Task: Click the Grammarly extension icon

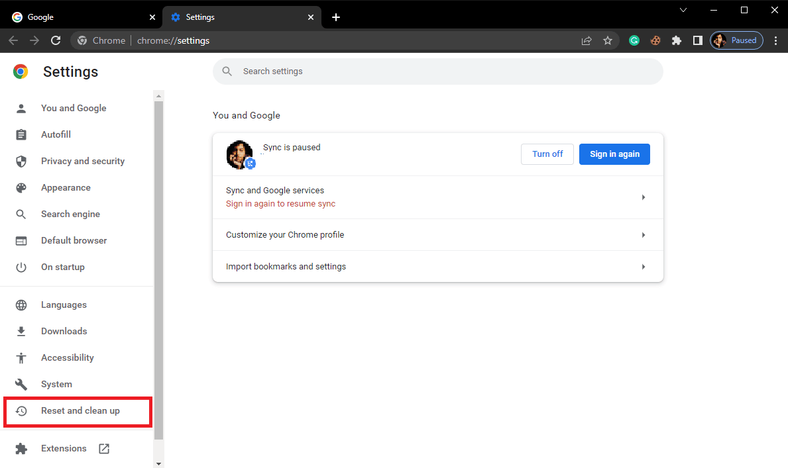Action: 634,40
